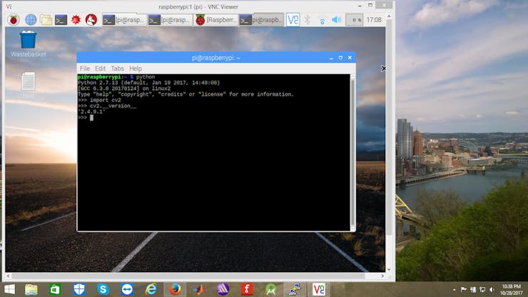Image resolution: width=528 pixels, height=297 pixels.
Task: Open Action Center flag tray icon
Action: tap(464, 289)
